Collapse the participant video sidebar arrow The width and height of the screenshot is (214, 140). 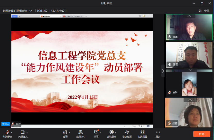(x=163, y=71)
